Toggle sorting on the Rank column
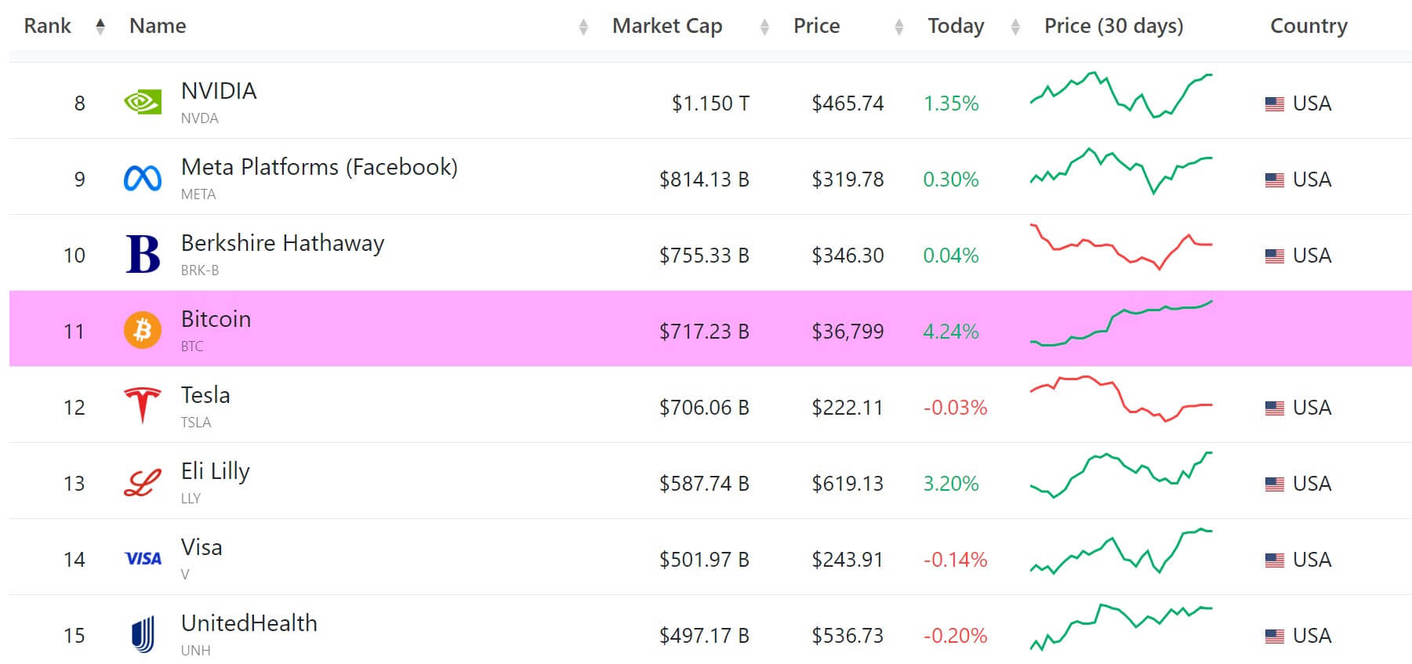Screen dimensions: 1412x664 99,25
